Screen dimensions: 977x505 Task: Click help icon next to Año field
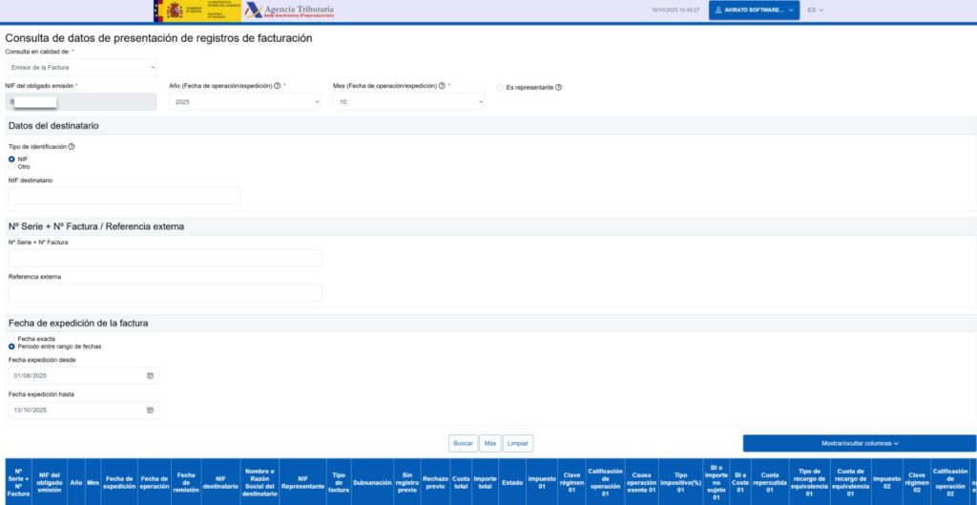pyautogui.click(x=277, y=86)
